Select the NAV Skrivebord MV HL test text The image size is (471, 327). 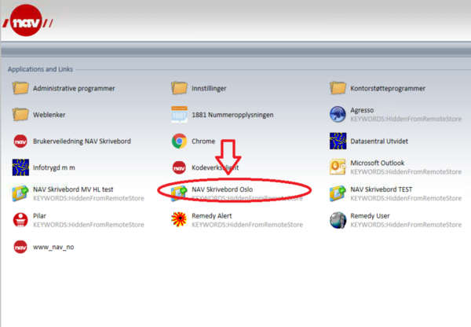click(x=73, y=189)
